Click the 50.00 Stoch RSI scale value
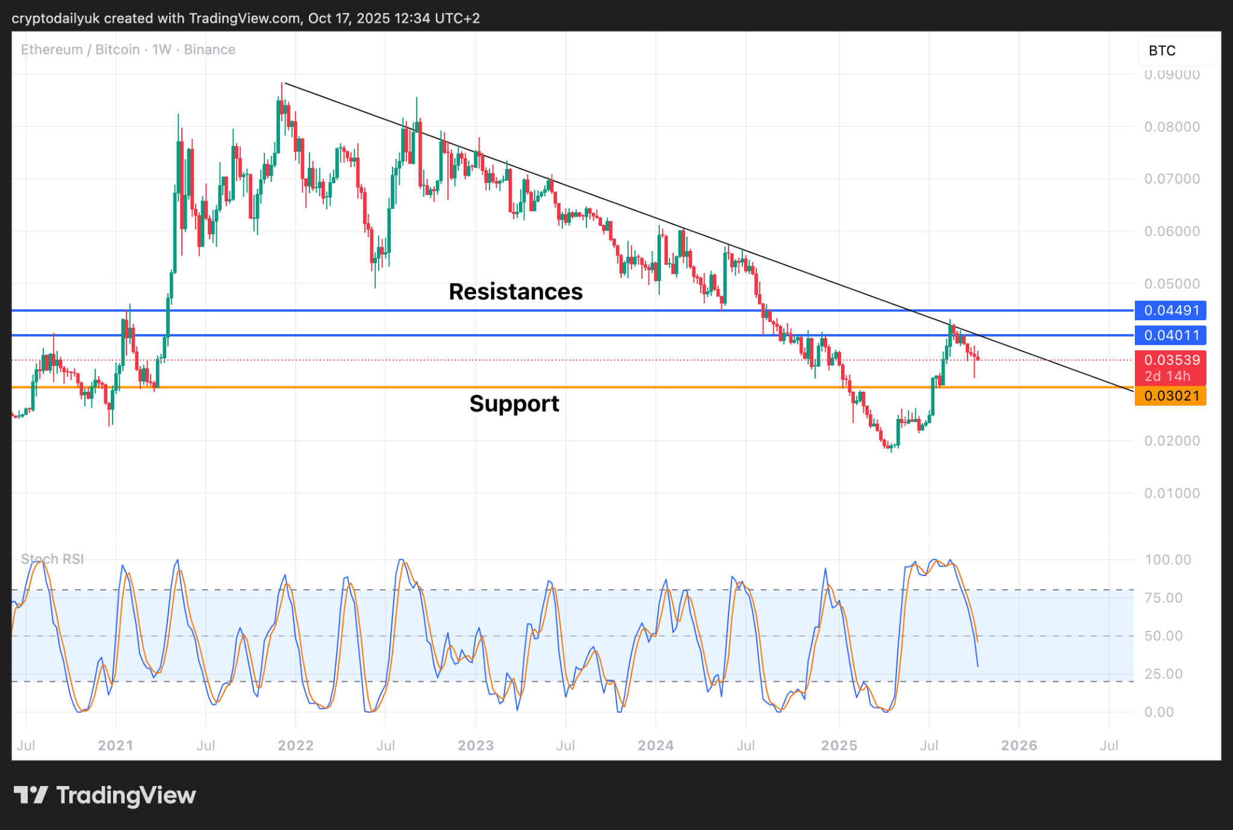 (1163, 636)
